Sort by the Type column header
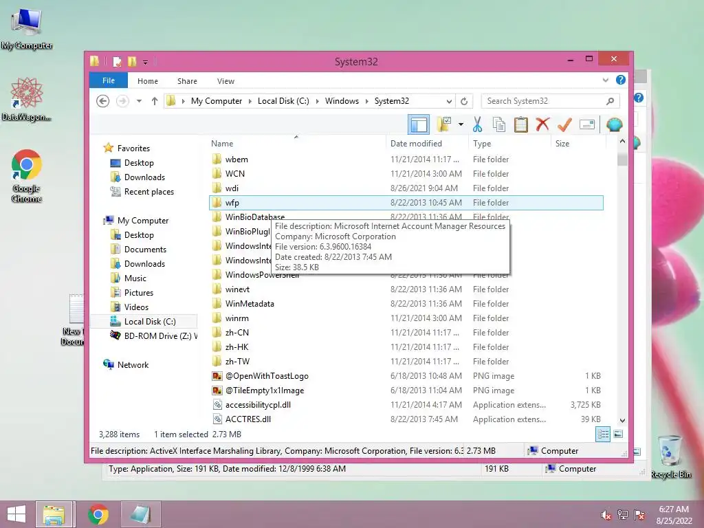 (x=482, y=143)
